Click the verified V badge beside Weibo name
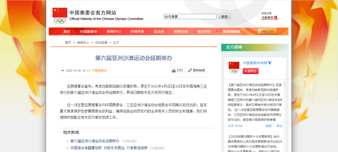 click(270, 63)
